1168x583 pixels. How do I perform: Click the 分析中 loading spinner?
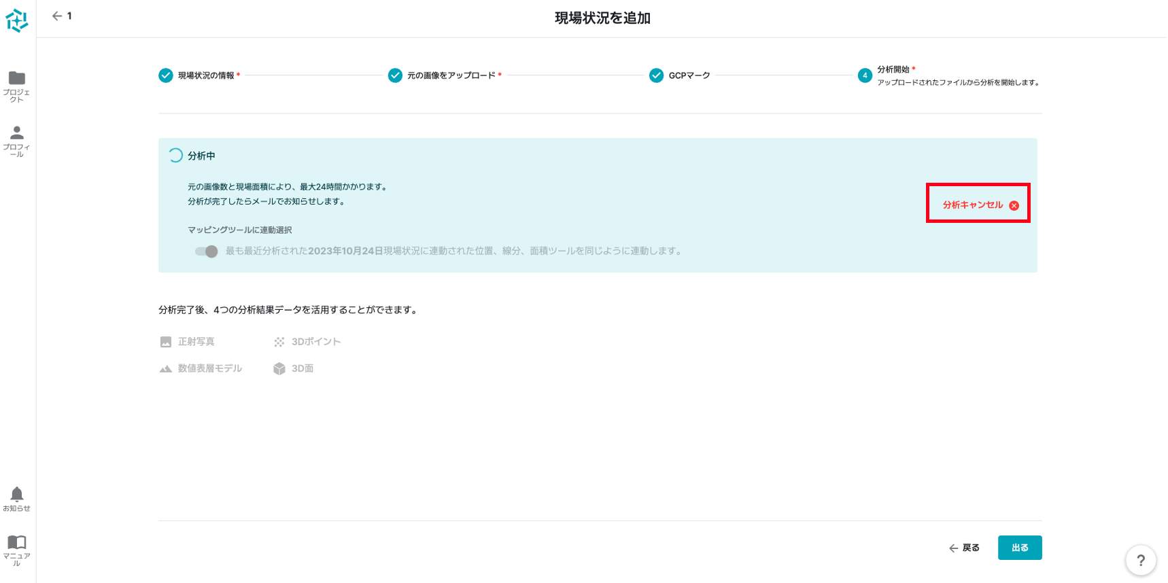[175, 156]
